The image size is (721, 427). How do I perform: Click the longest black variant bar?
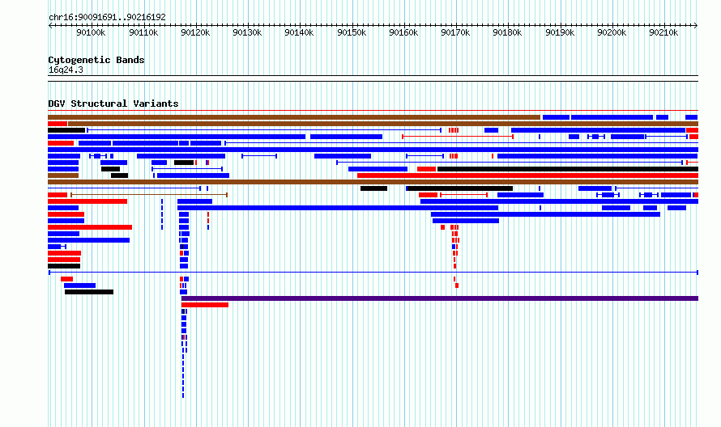click(568, 169)
